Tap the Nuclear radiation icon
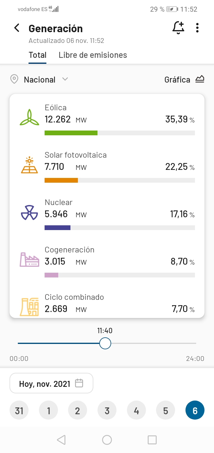214x453 pixels. [29, 212]
